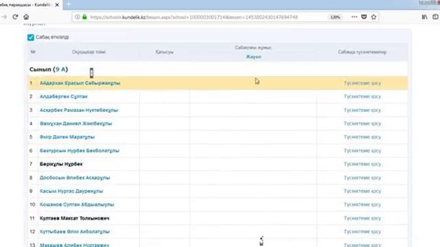The height and width of the screenshot is (247, 440).
Task: Click the Сабаққа түсініктемелер column header
Action: tap(362, 52)
